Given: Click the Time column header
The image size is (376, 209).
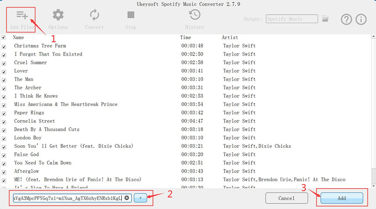Looking at the screenshot, I should coord(186,38).
